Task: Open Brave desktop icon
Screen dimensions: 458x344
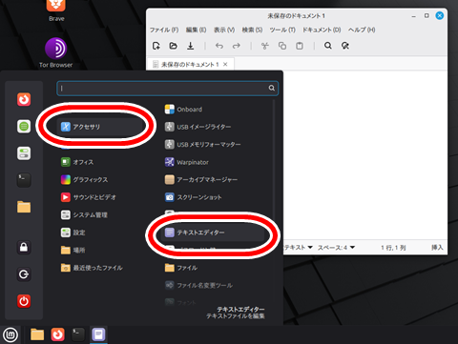Action: tap(56, 10)
